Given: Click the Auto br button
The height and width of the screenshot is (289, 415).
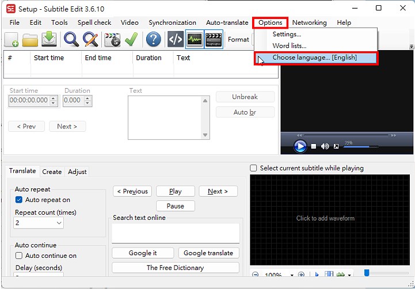Looking at the screenshot, I should (x=245, y=112).
